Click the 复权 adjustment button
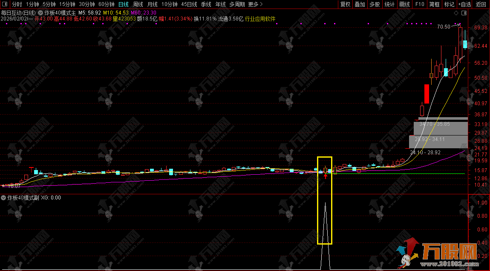This screenshot has height=271, width=490. 345,4
